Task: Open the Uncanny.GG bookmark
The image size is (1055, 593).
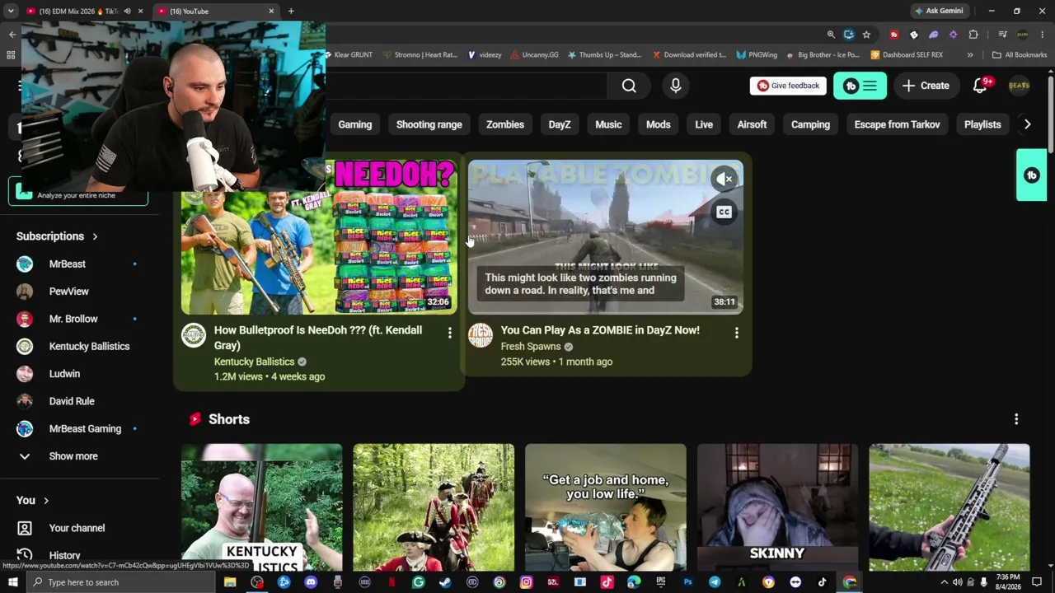Action: (x=534, y=55)
